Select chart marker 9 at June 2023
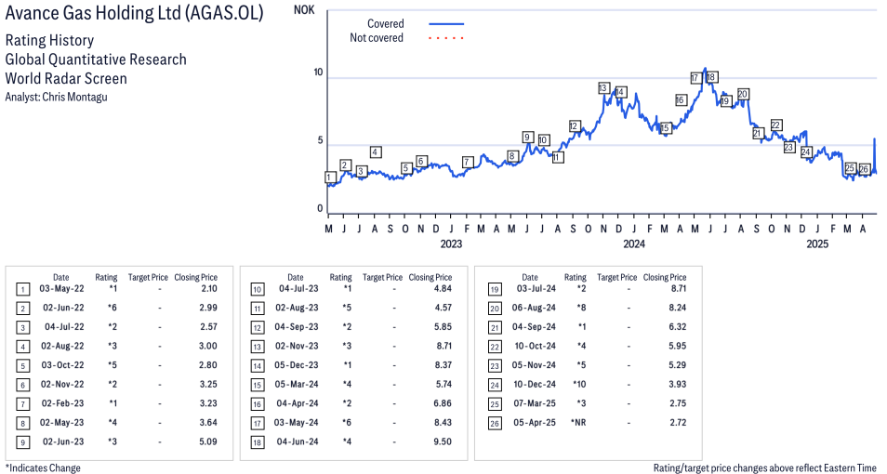 point(527,137)
